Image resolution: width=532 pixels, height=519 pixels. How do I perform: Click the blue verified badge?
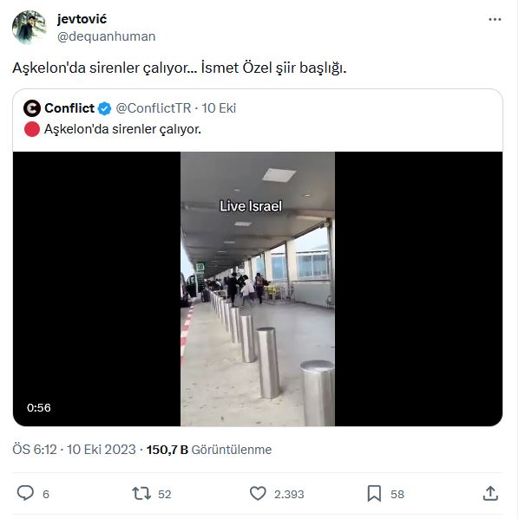pyautogui.click(x=104, y=108)
